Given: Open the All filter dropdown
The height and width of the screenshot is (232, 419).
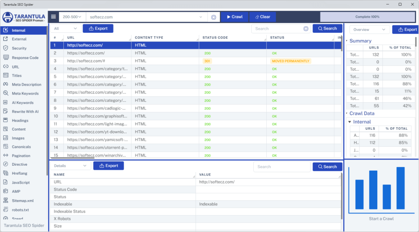Looking at the screenshot, I should coord(65,28).
